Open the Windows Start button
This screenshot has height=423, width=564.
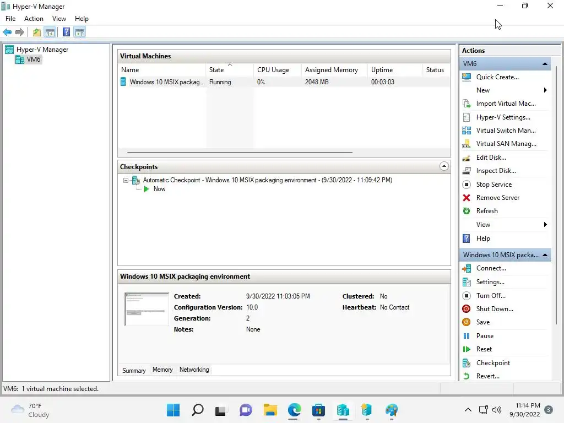click(x=173, y=410)
